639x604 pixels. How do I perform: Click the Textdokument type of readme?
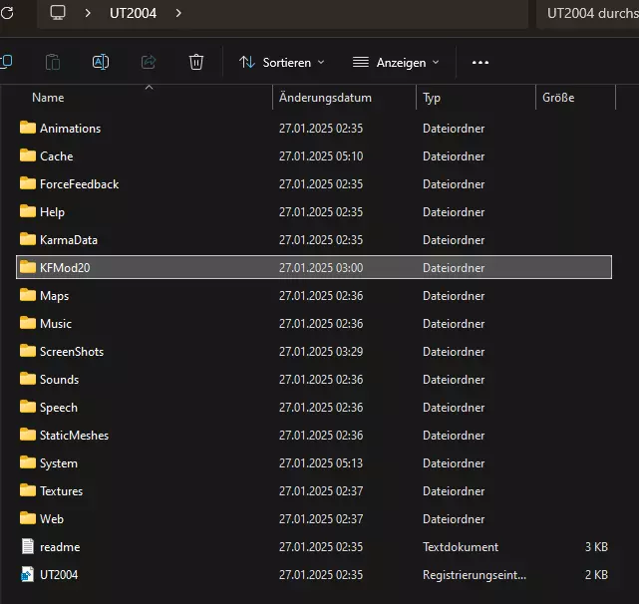[x=461, y=547]
